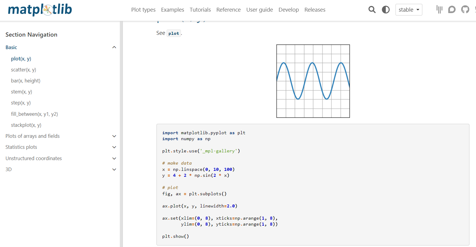Image resolution: width=476 pixels, height=247 pixels.
Task: Open the Plot types menu
Action: pos(143,10)
